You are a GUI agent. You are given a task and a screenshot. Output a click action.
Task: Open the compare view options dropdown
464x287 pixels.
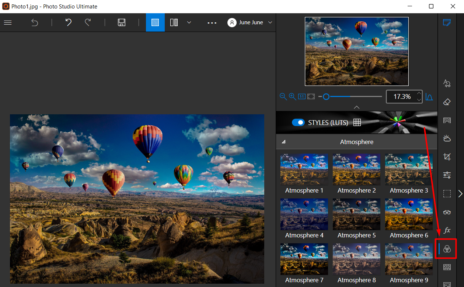coord(189,22)
